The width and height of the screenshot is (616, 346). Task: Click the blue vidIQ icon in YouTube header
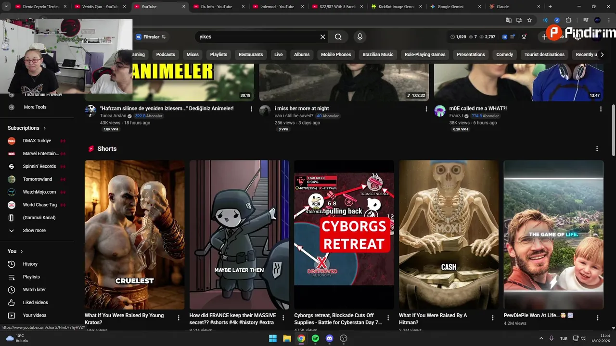point(505,37)
